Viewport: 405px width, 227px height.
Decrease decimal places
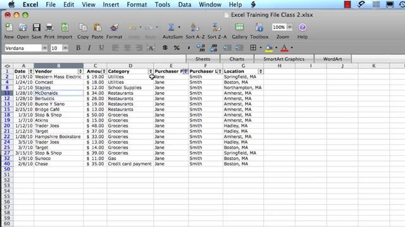(213, 48)
